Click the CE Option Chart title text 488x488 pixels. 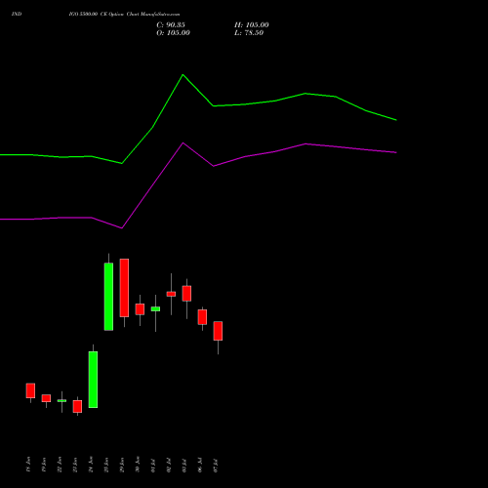click(124, 15)
